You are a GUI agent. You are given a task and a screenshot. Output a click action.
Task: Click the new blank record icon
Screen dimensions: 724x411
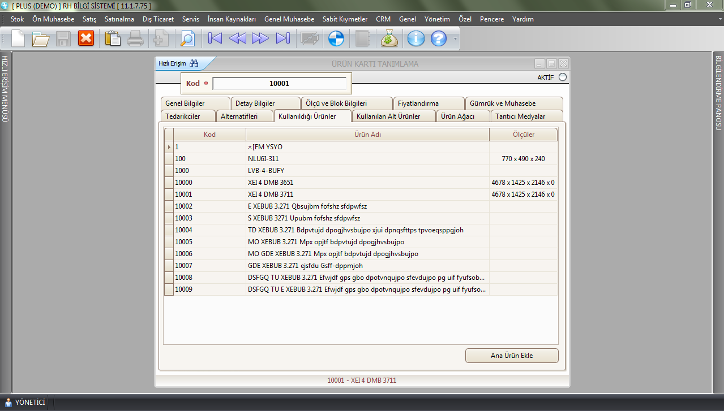(18, 38)
